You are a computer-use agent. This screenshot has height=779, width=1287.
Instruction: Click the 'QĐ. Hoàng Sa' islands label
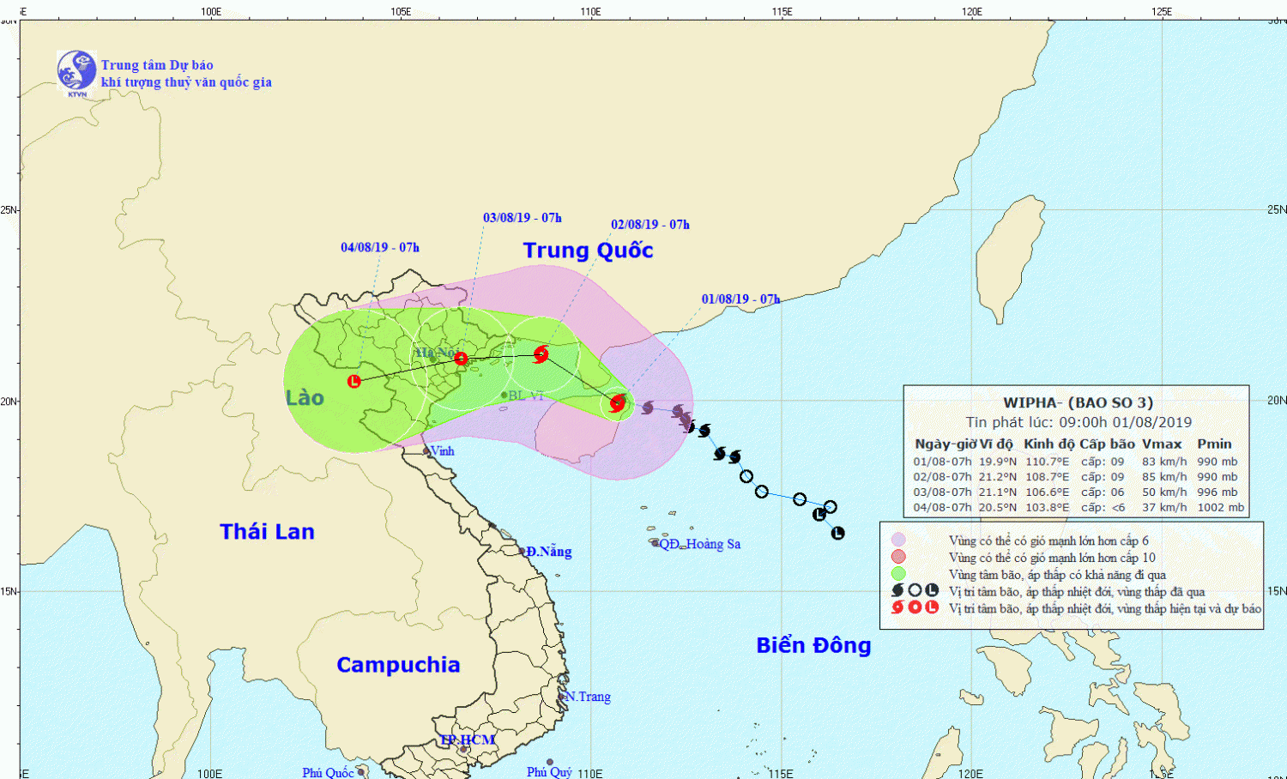[699, 544]
